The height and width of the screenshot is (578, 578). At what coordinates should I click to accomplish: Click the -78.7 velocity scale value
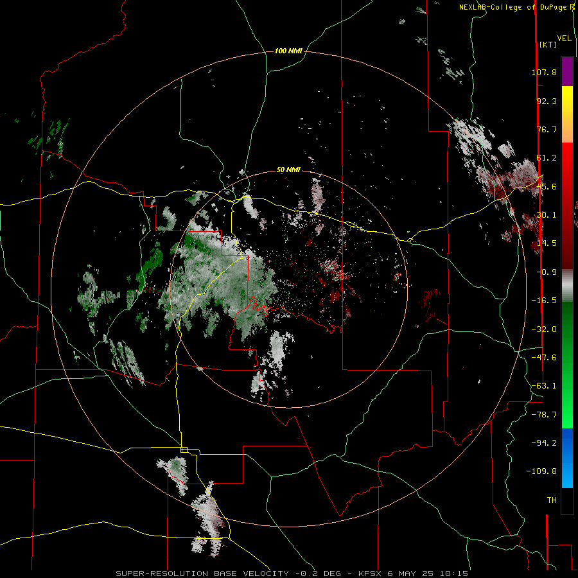[544, 415]
